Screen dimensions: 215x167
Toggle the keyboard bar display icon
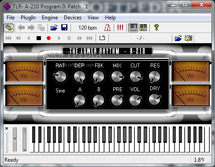(x=133, y=28)
